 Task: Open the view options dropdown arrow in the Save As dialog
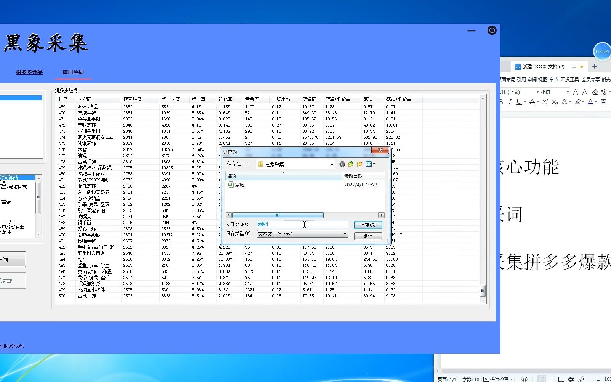[x=374, y=164]
